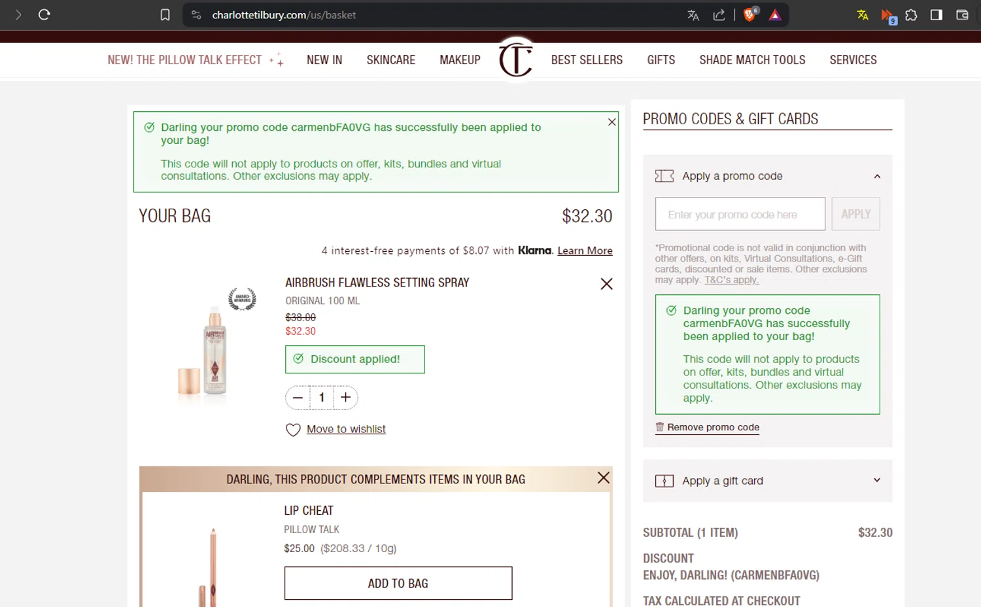Dismiss the promo code success banner
This screenshot has height=607, width=981.
click(611, 122)
